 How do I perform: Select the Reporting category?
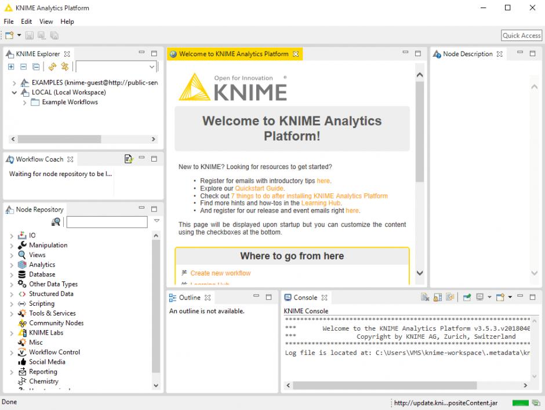[x=43, y=371]
